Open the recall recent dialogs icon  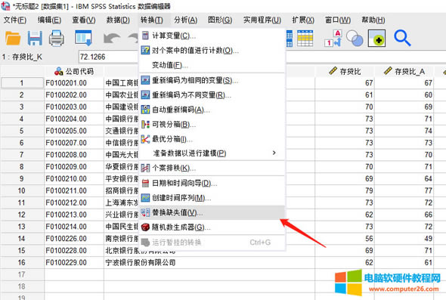[x=83, y=38]
